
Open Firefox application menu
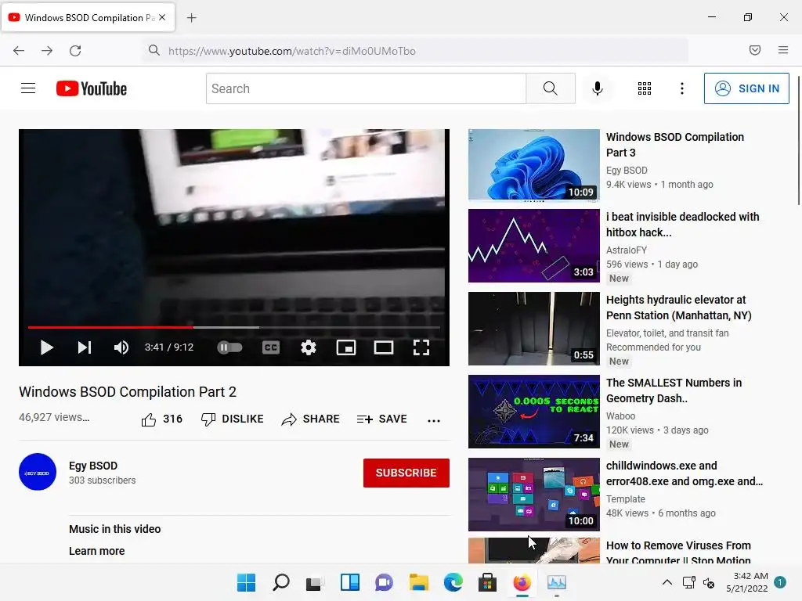pyautogui.click(x=783, y=50)
